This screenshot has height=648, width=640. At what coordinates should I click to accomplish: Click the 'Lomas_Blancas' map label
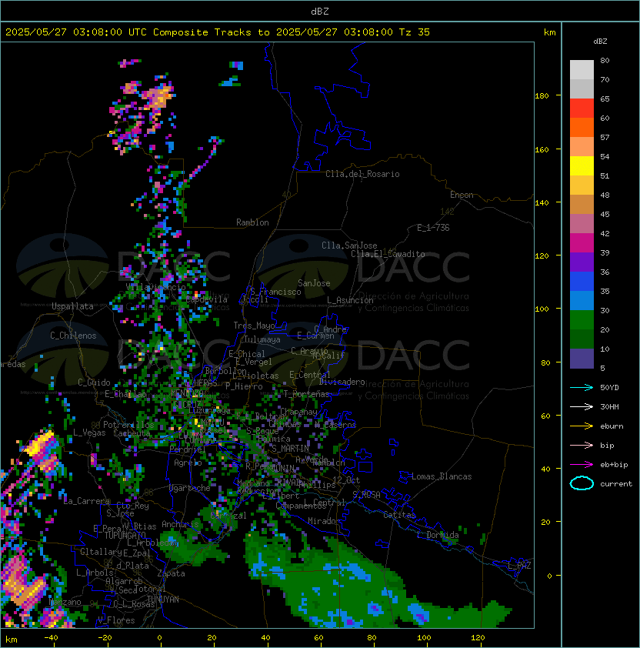[442, 476]
